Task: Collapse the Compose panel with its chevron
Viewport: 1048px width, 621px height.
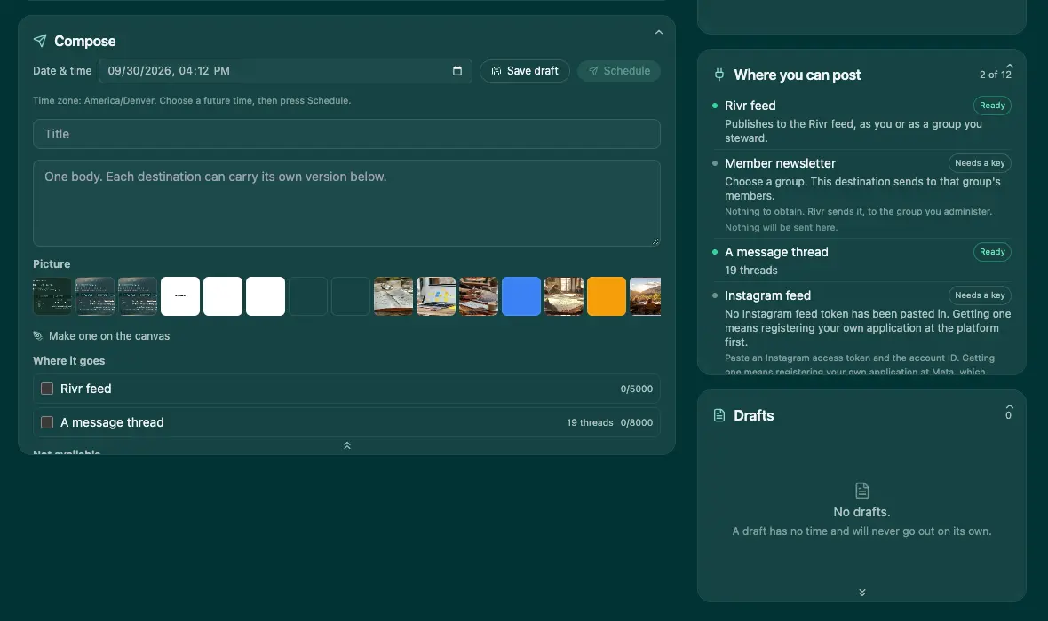Action: tap(659, 32)
